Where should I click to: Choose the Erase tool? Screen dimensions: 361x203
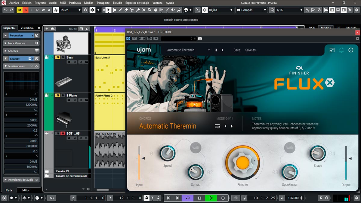126,10
